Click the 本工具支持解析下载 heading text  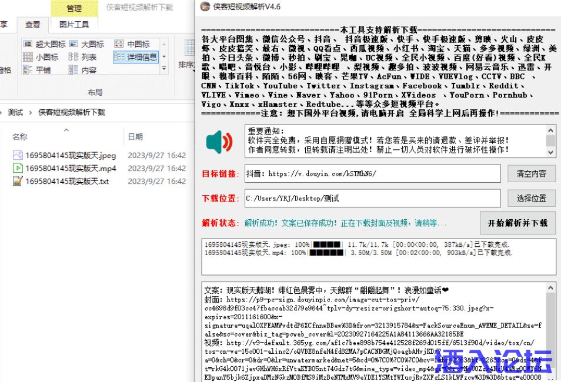pyautogui.click(x=379, y=30)
